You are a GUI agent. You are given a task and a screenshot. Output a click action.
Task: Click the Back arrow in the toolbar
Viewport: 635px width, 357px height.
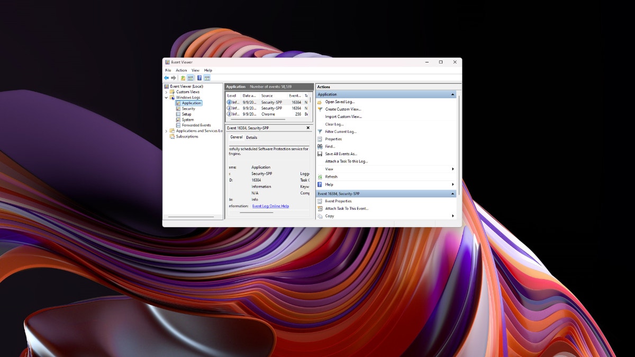166,78
